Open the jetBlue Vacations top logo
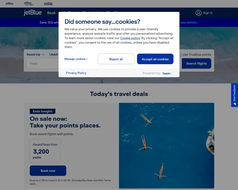The height and width of the screenshot is (190, 238). coord(29,3)
